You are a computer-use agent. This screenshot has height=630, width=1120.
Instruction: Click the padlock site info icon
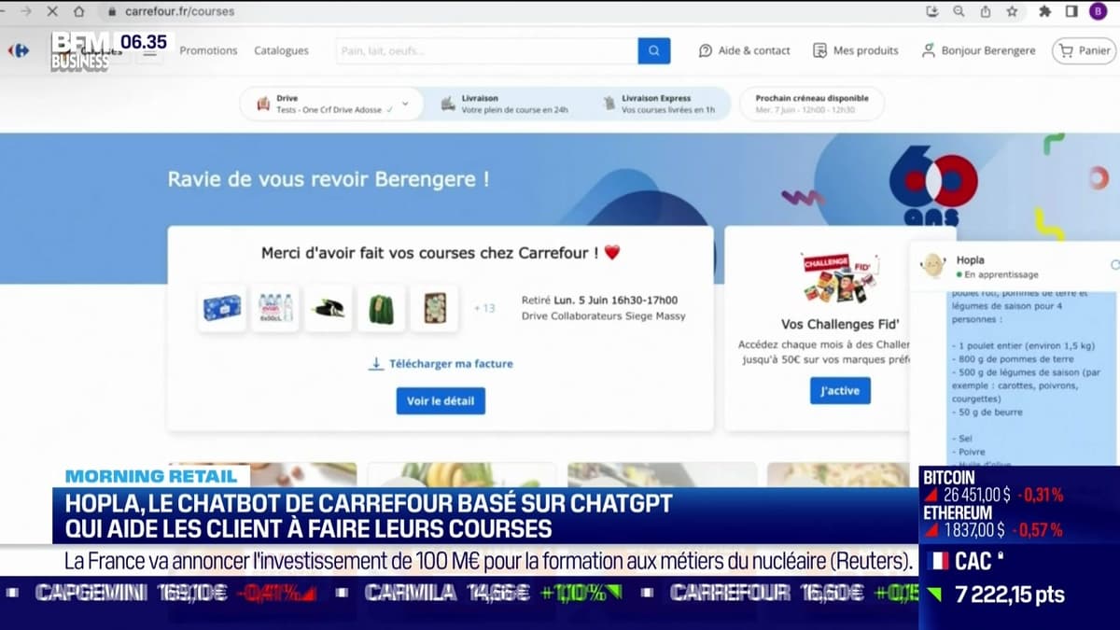pyautogui.click(x=111, y=11)
